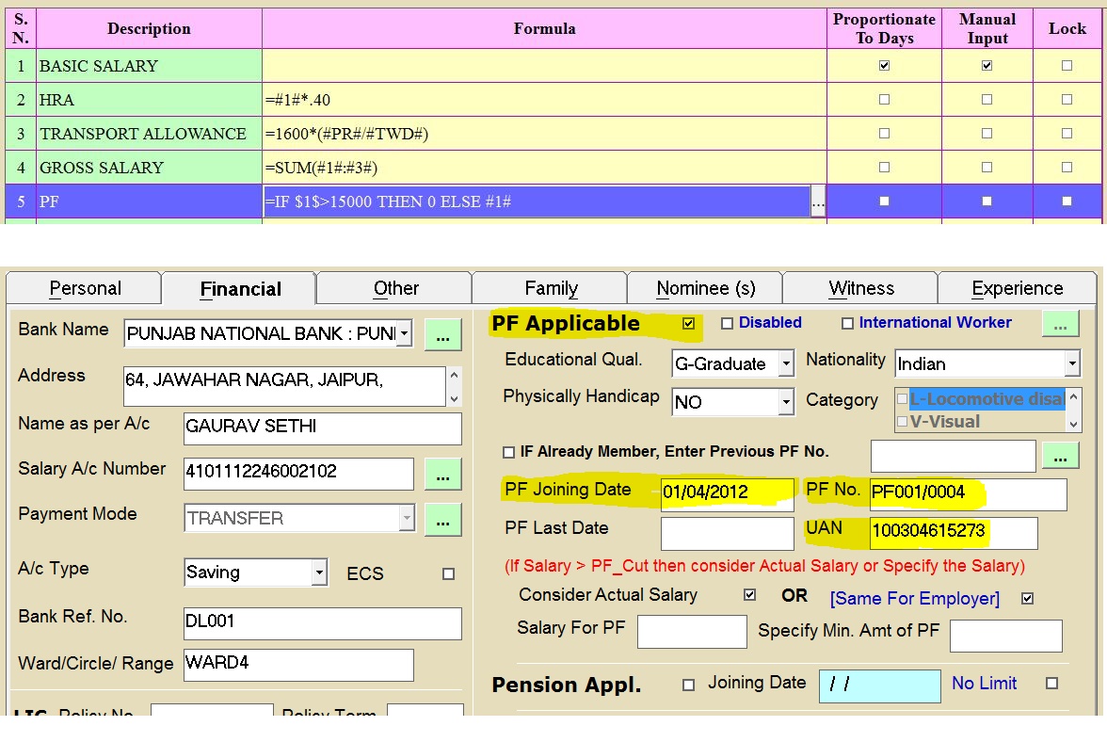Click the ellipsis button beside Payment Mode
Screen dimensions: 1107x742
tap(442, 519)
